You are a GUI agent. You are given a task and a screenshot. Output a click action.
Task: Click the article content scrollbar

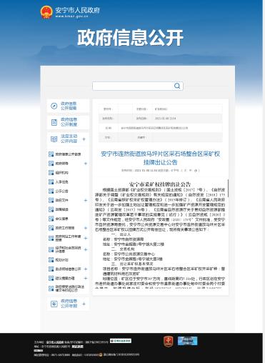pos(228,188)
